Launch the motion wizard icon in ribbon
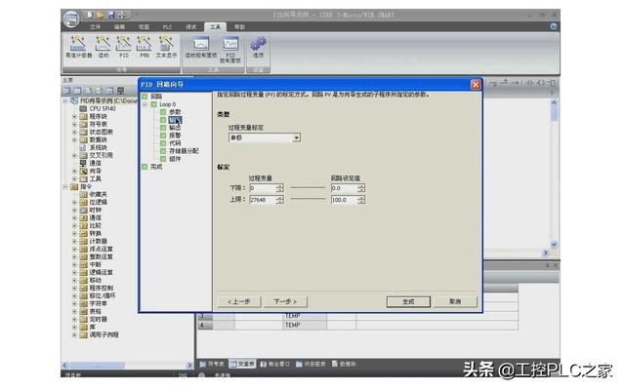The width and height of the screenshot is (625, 390). click(x=104, y=47)
